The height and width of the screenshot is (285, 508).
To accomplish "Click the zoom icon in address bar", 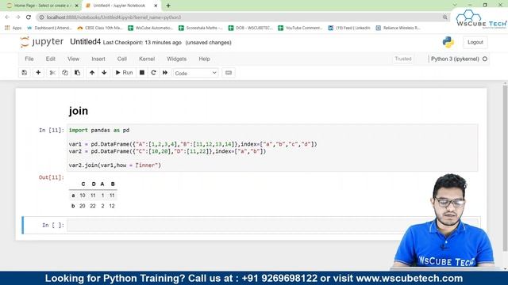I will click(x=444, y=17).
